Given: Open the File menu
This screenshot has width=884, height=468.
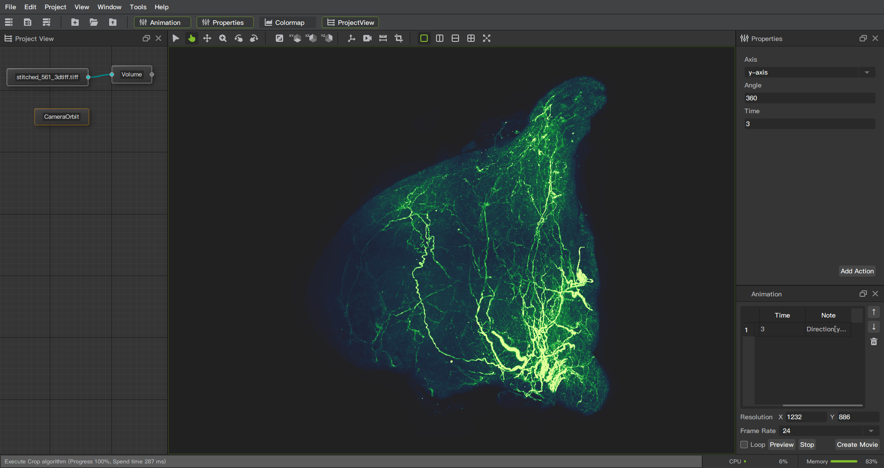Looking at the screenshot, I should [x=11, y=7].
